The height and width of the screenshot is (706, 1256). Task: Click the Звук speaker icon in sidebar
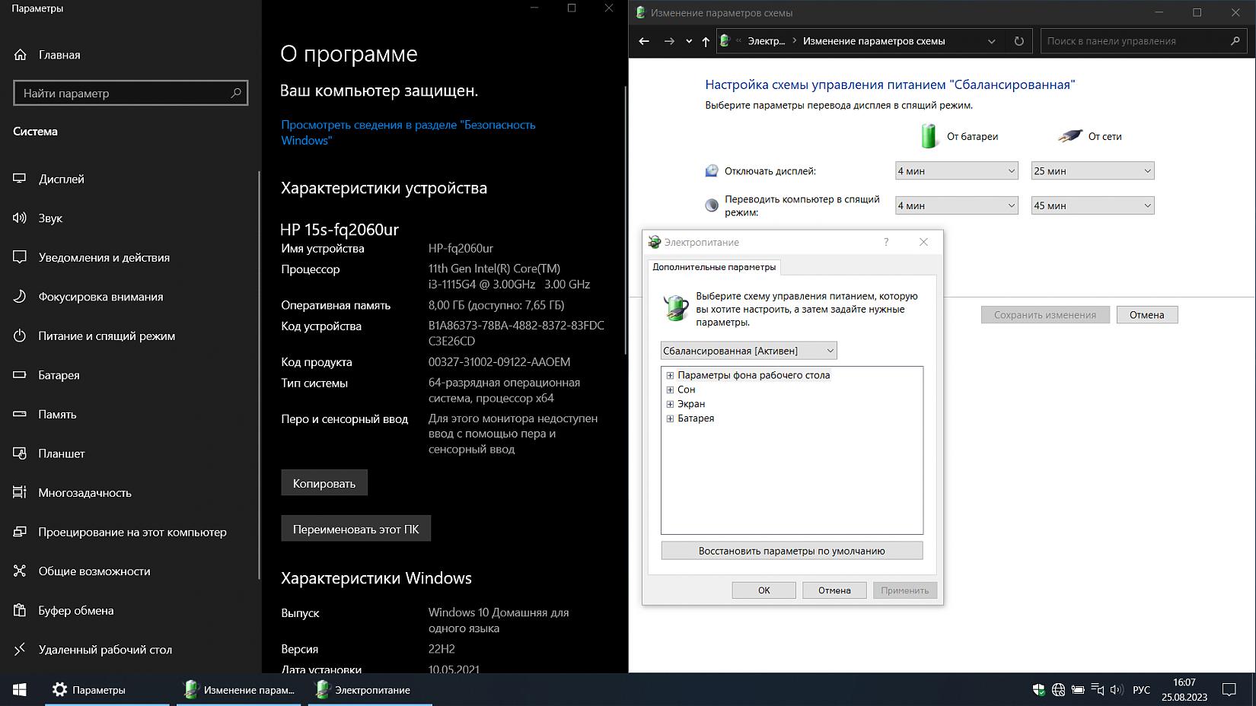pos(20,218)
